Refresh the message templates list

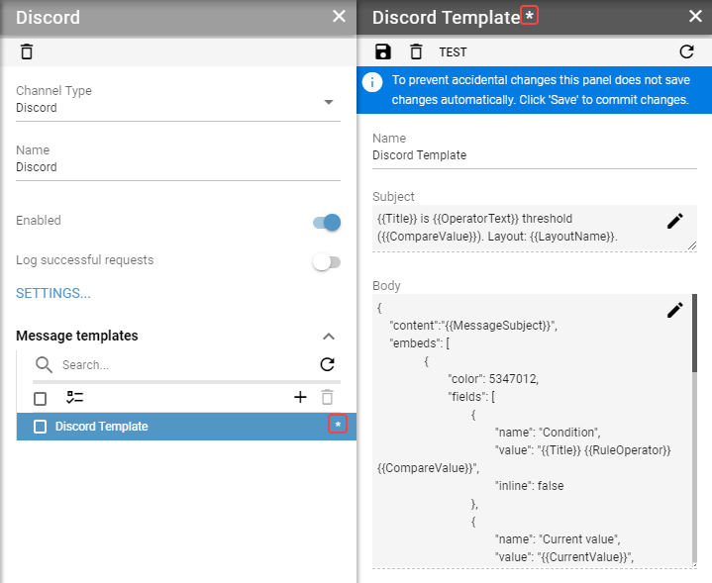tap(327, 364)
